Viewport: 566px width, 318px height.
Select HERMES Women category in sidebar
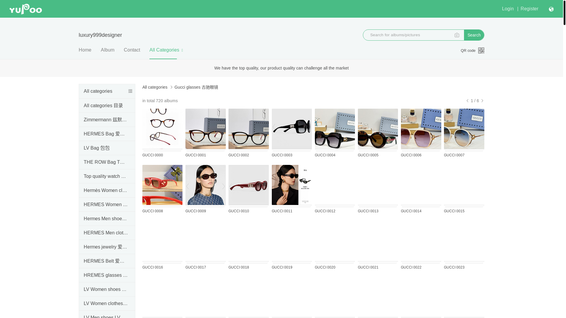(x=107, y=205)
